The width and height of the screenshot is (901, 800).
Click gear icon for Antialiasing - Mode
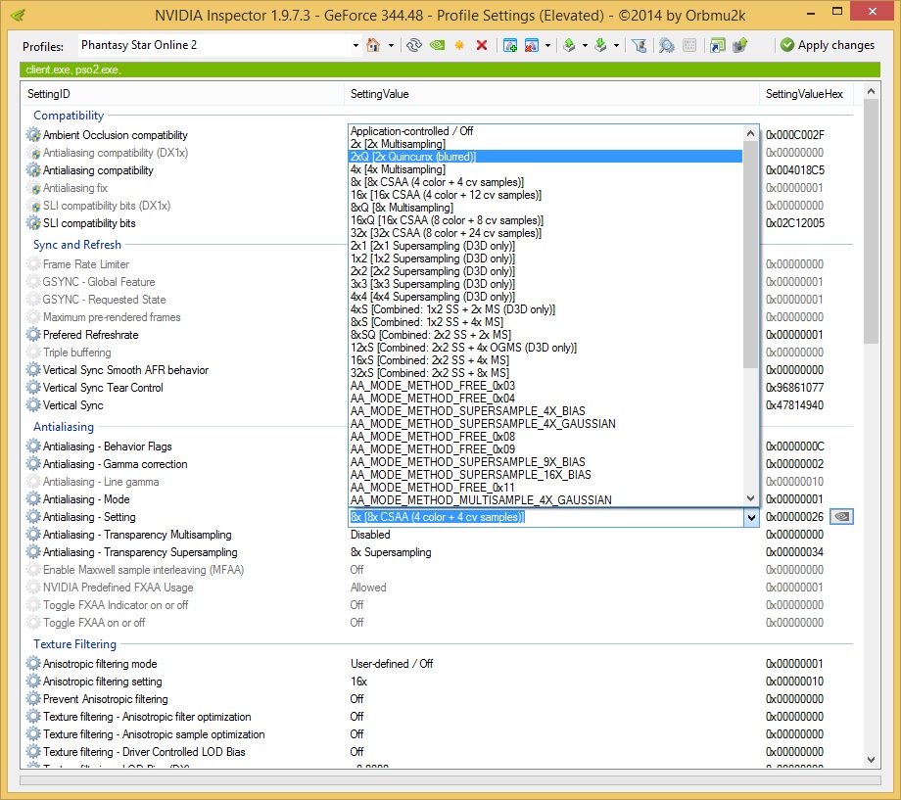point(33,498)
